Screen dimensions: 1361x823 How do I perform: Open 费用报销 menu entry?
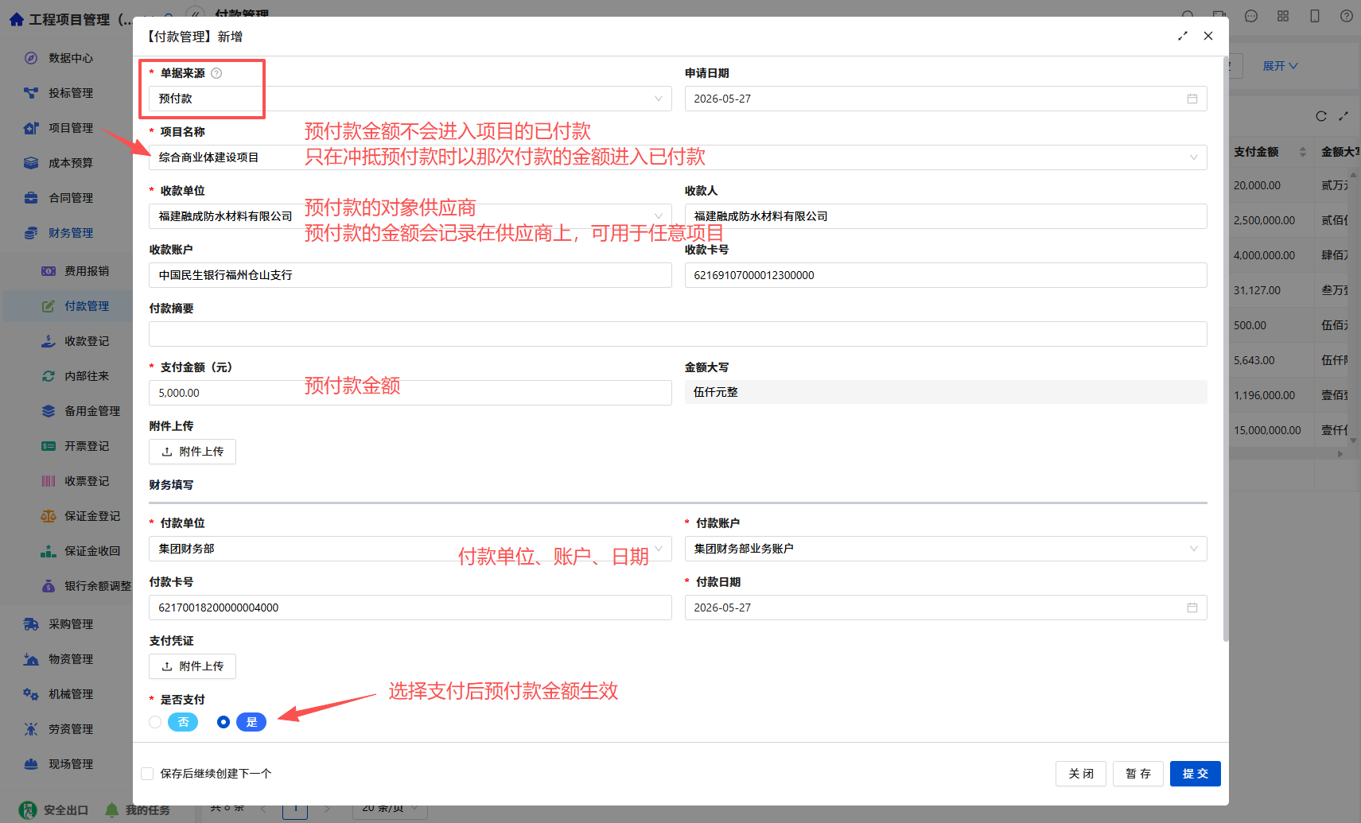click(x=87, y=271)
